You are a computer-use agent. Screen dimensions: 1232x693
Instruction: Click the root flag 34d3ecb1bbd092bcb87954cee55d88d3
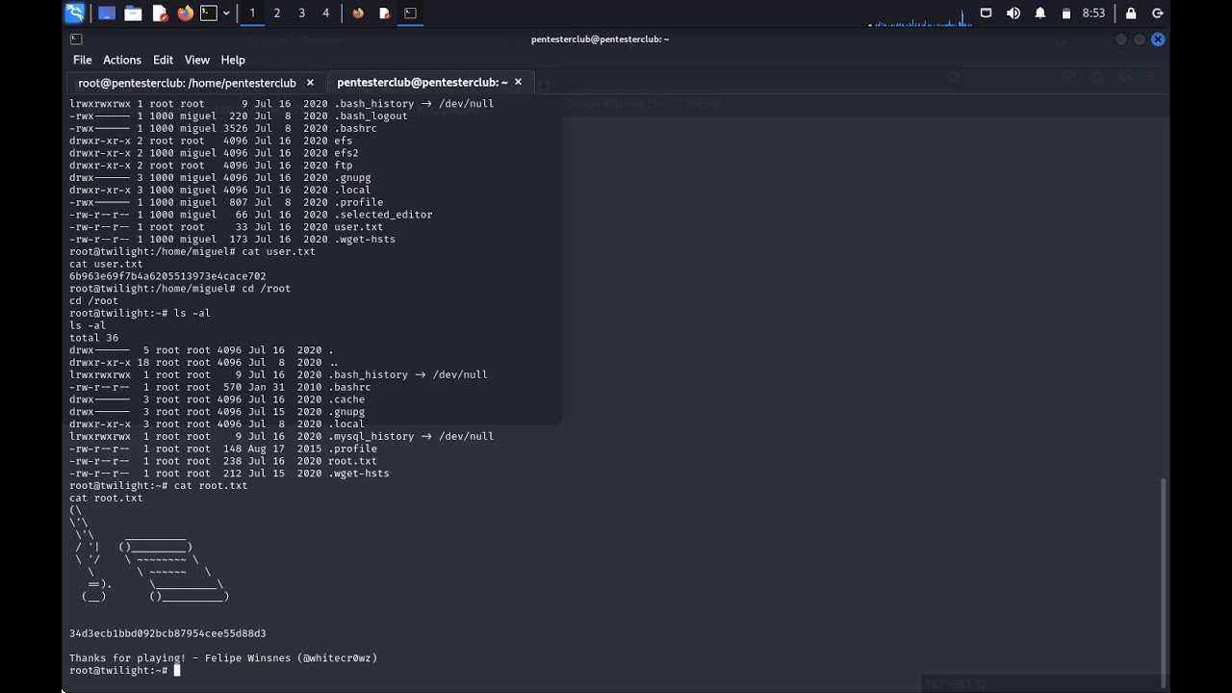pyautogui.click(x=167, y=633)
